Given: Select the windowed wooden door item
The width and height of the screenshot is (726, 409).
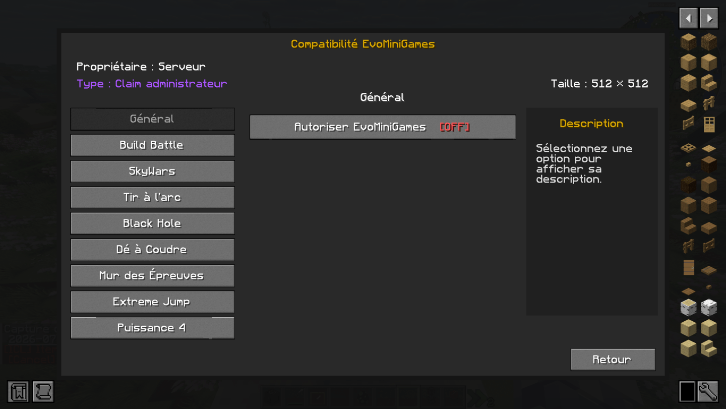Looking at the screenshot, I should pyautogui.click(x=709, y=124).
